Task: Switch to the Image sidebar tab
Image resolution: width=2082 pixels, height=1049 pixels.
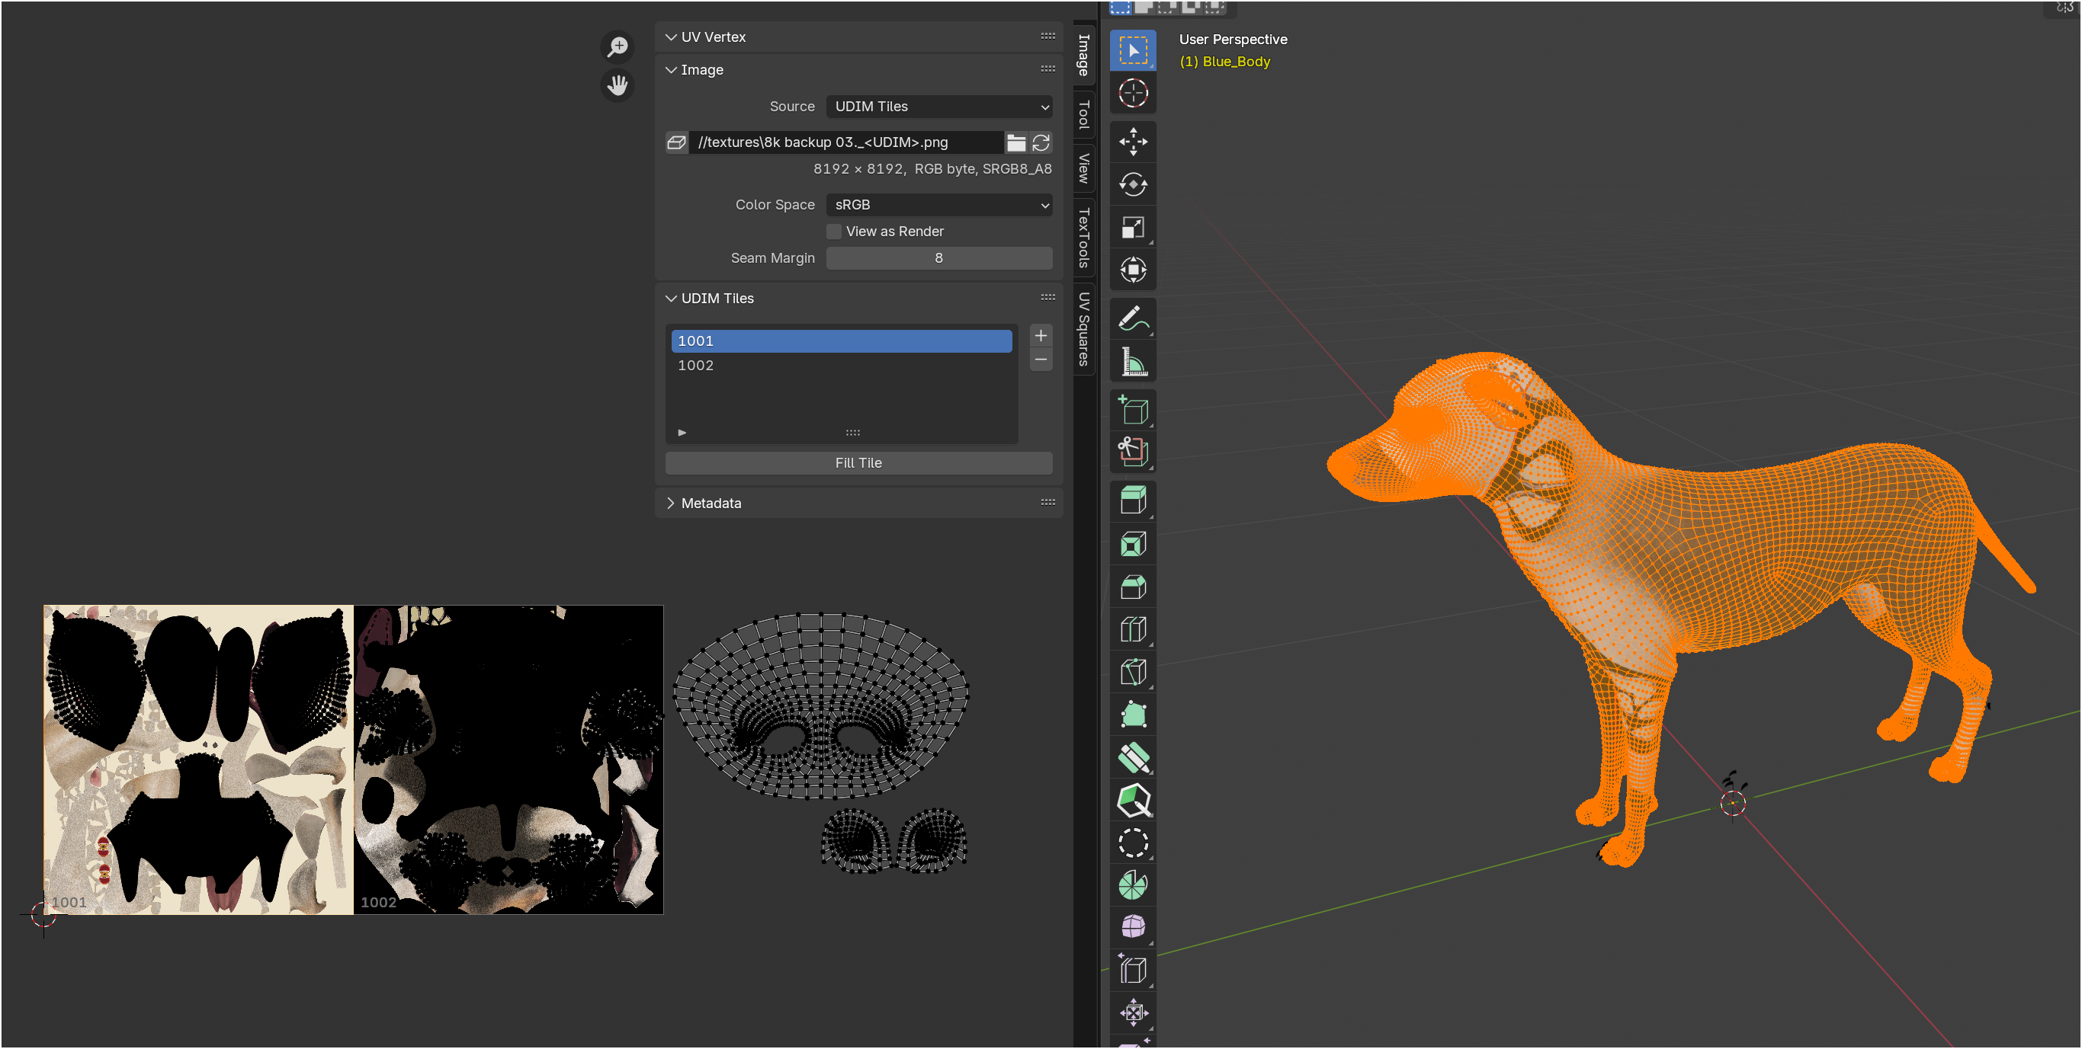Action: pyautogui.click(x=1085, y=54)
